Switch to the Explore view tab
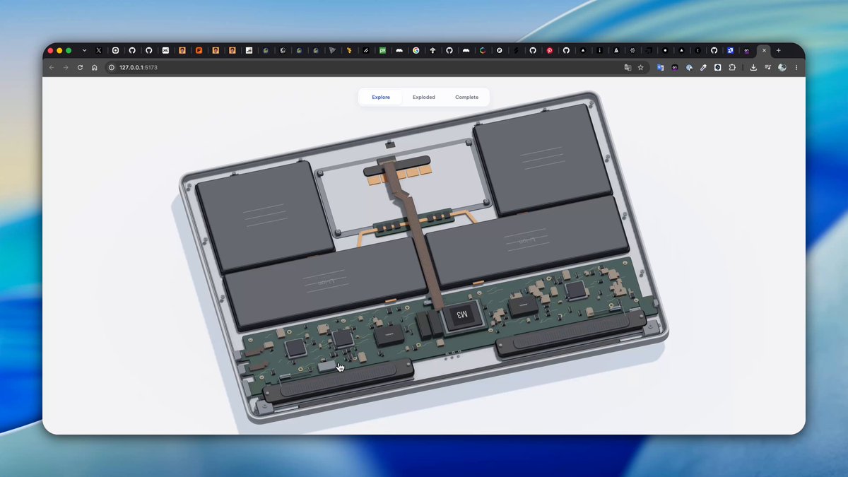 [381, 97]
